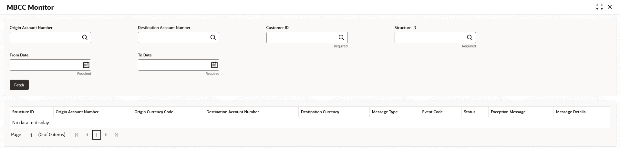Go to first page of results
The width and height of the screenshot is (620, 148).
[x=77, y=135]
